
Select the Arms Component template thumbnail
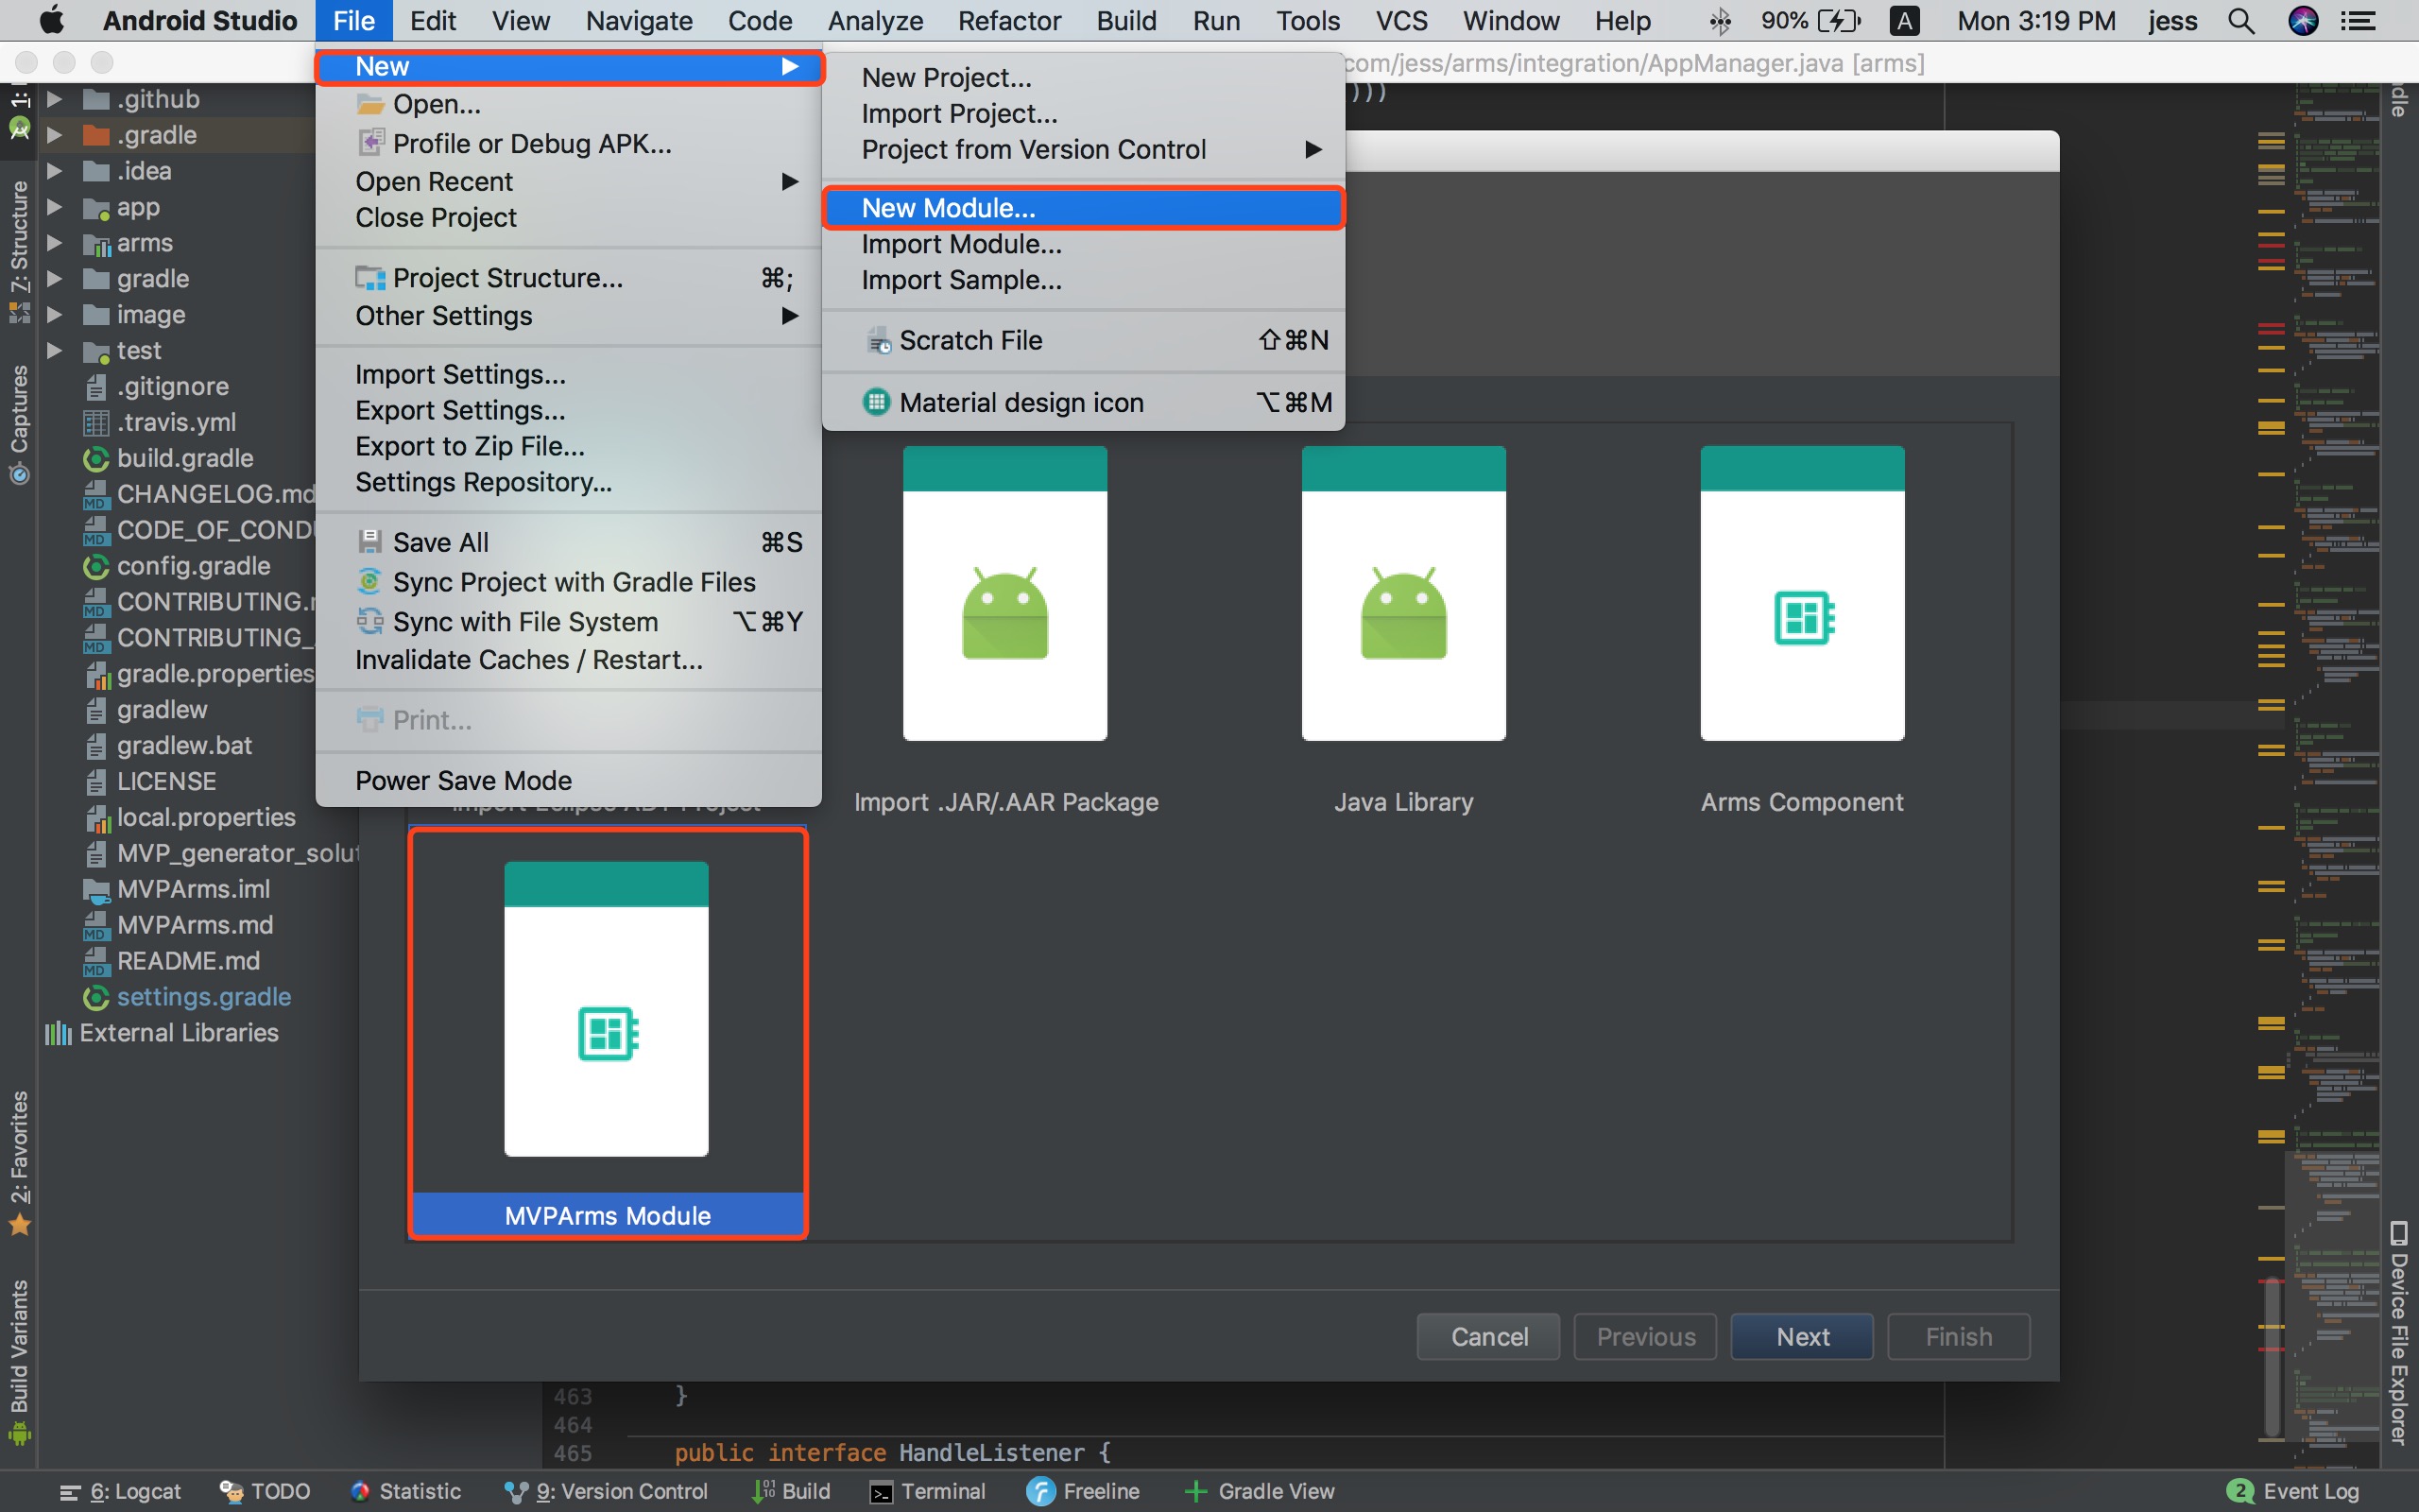[x=1801, y=594]
